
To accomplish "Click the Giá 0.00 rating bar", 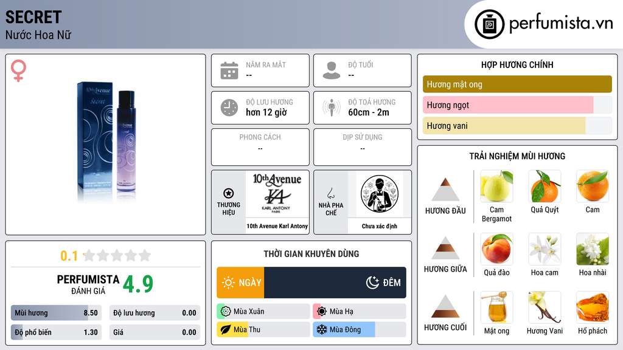I will pos(155,332).
